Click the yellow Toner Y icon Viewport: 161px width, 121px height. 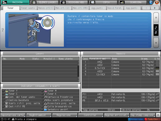tap(7, 91)
